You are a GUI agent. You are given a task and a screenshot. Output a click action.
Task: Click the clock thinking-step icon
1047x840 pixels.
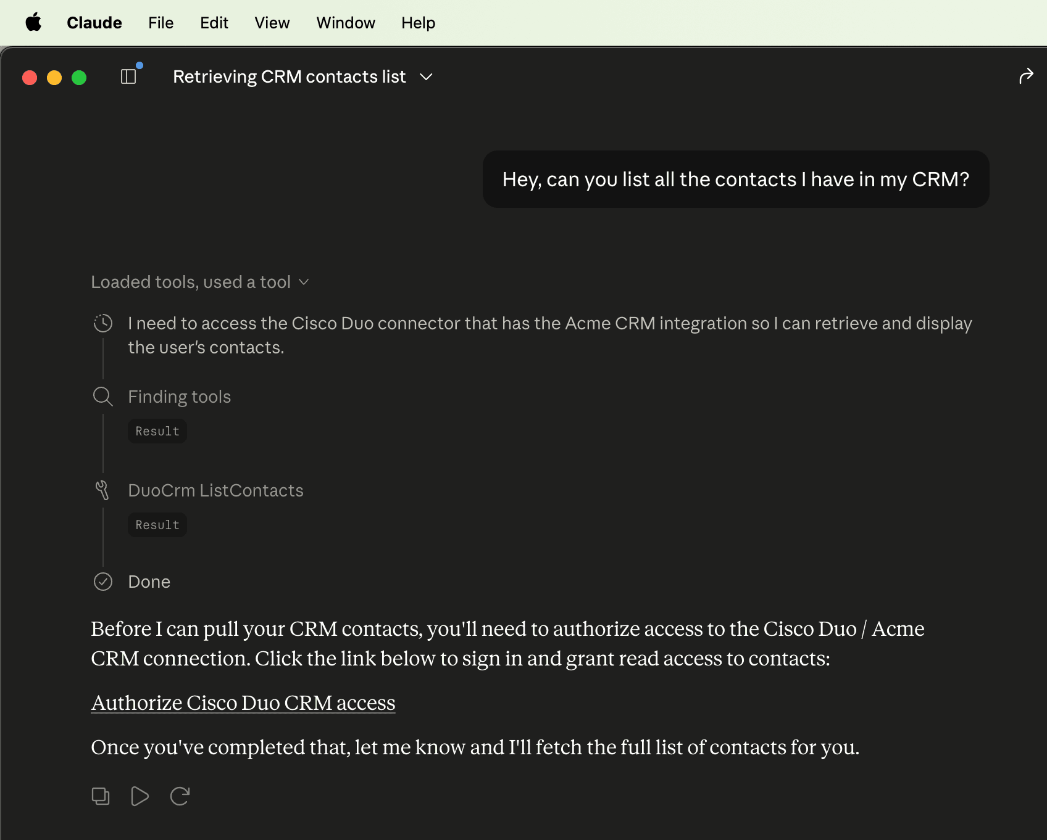(x=103, y=323)
